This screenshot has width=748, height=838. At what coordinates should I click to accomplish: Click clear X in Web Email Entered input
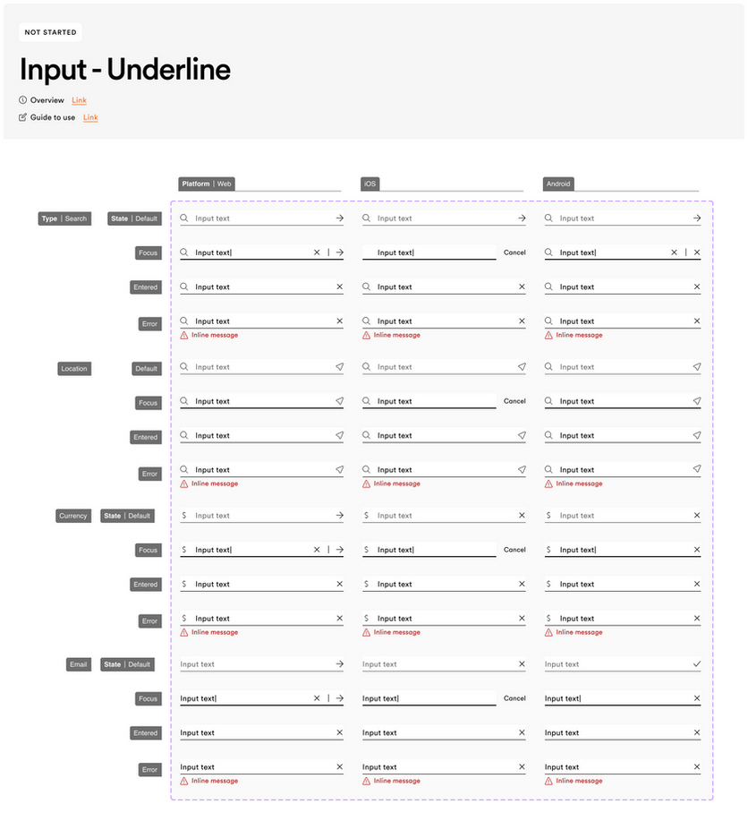pos(339,733)
